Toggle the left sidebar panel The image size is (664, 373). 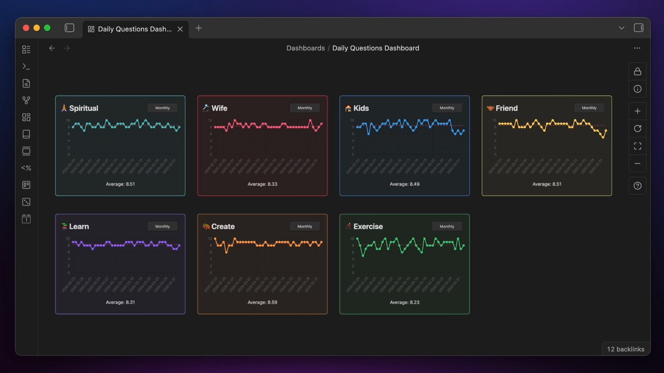(70, 28)
